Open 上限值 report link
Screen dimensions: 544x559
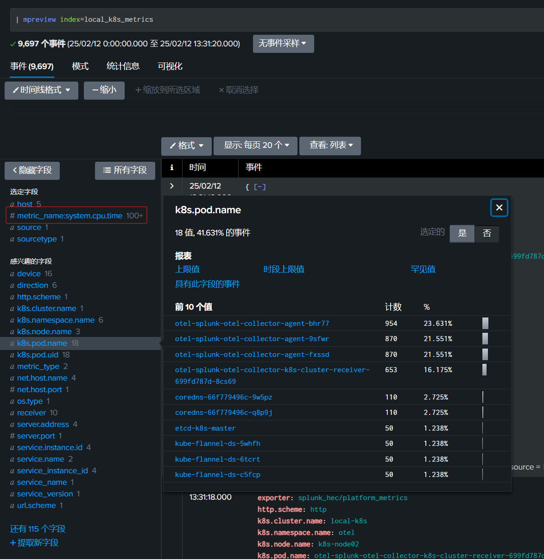pos(187,269)
